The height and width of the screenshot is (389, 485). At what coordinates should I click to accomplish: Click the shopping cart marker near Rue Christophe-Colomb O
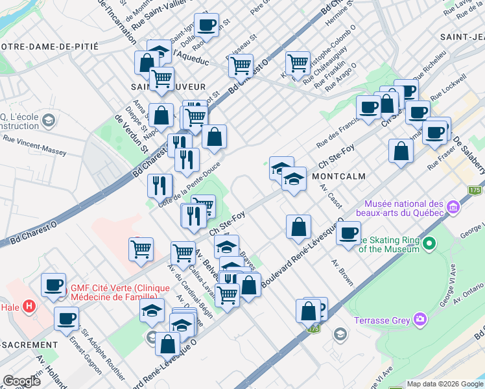(x=298, y=65)
